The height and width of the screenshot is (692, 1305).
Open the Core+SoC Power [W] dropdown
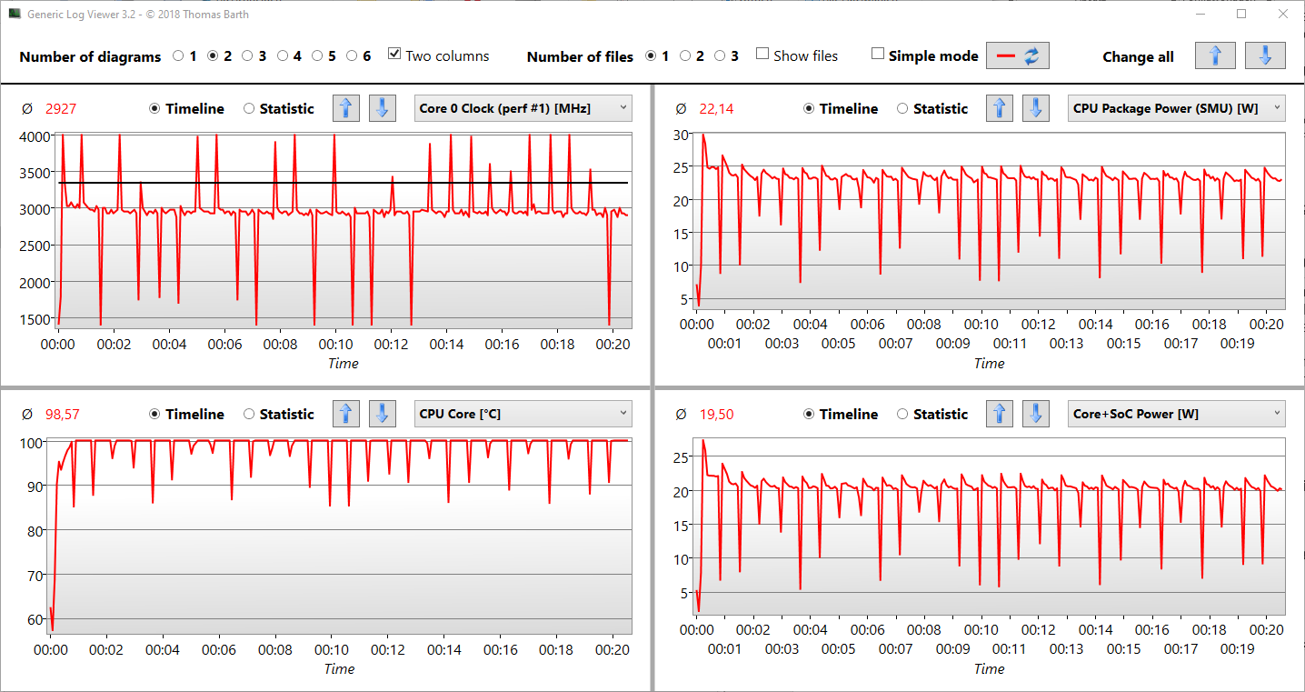1177,414
